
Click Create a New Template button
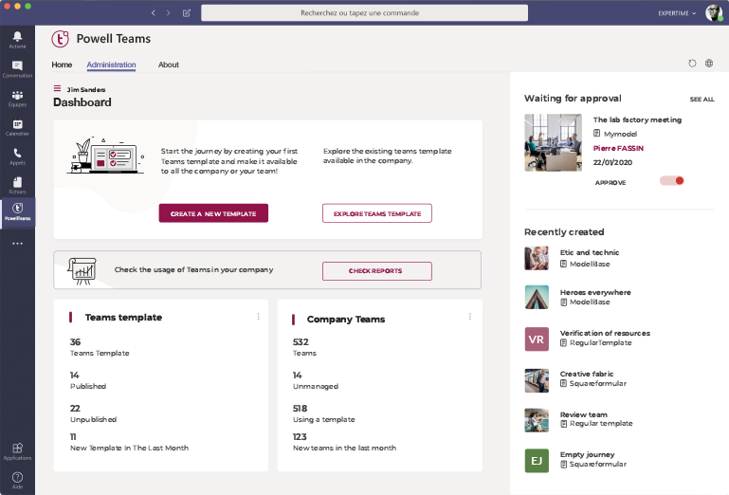point(213,213)
